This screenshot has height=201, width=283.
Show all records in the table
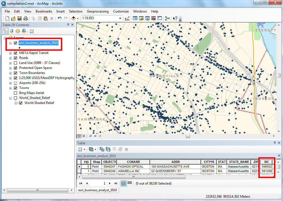[x=123, y=183]
